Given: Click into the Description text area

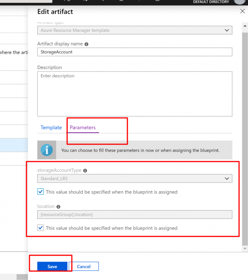Looking at the screenshot, I should (134, 94).
